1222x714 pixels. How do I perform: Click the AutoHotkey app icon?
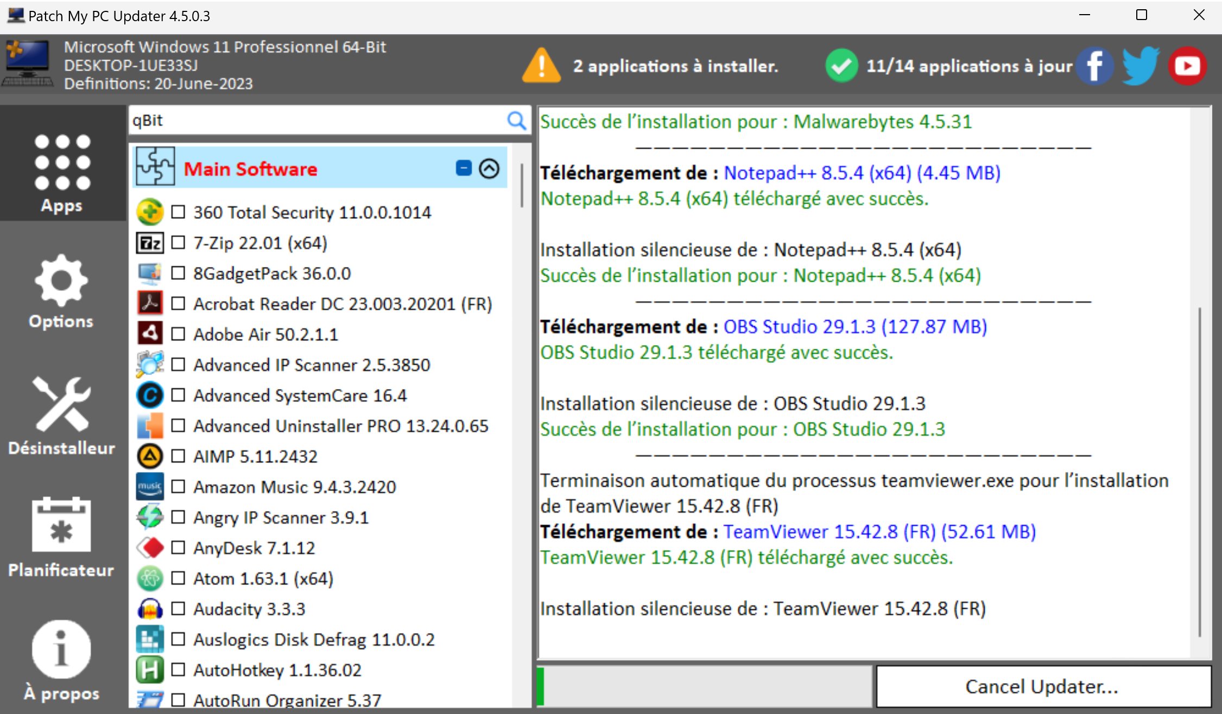tap(150, 670)
